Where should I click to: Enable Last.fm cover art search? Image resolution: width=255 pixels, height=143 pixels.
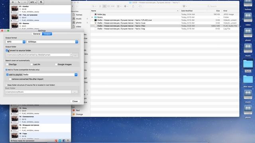pos(31,64)
